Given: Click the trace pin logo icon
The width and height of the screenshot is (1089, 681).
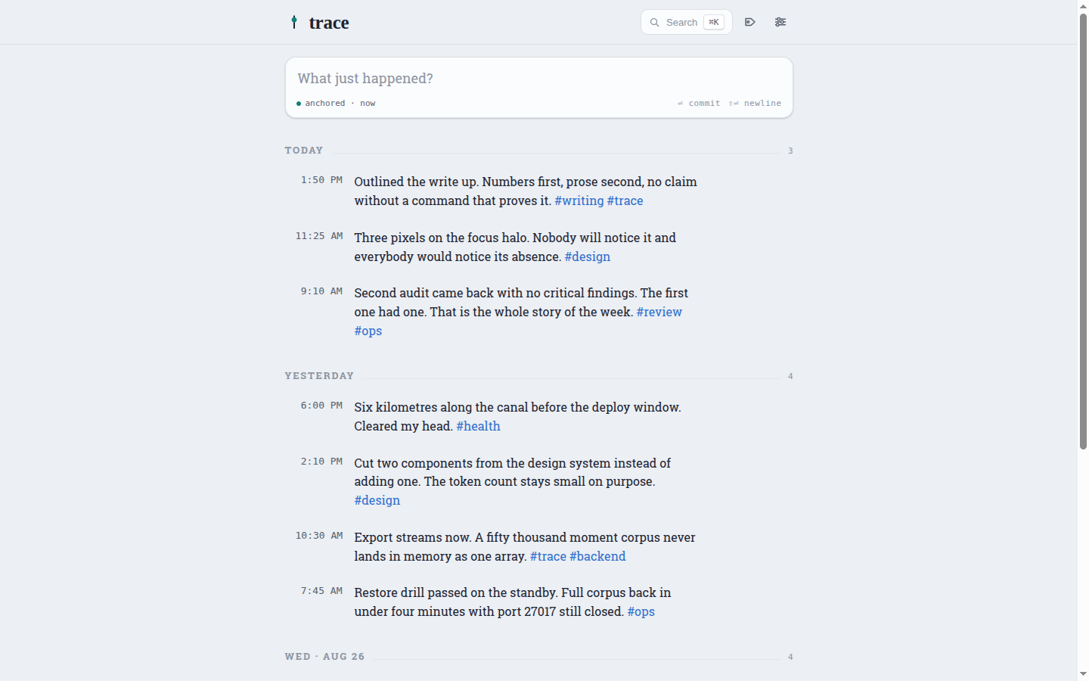Looking at the screenshot, I should 294,22.
